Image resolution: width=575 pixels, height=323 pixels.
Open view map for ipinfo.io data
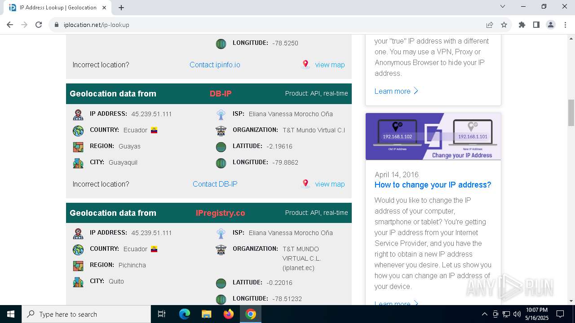[330, 65]
